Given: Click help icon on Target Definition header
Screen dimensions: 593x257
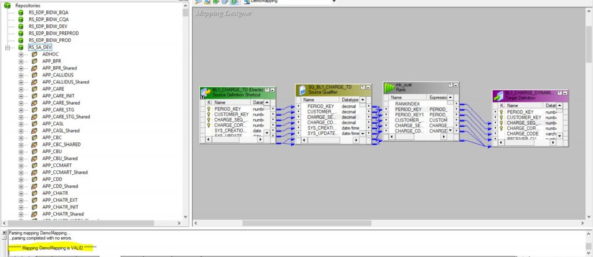Looking at the screenshot, I should pos(560,93).
